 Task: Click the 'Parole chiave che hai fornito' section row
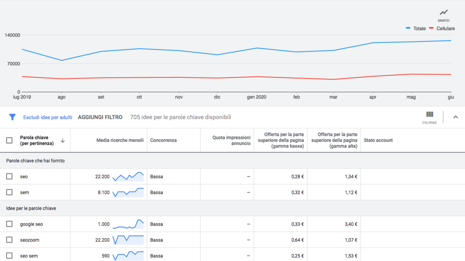point(232,161)
